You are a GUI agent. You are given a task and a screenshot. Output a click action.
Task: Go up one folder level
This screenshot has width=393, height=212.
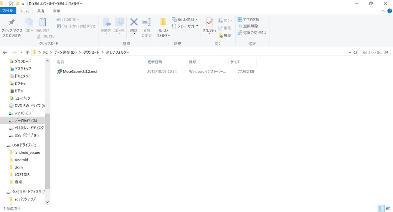(x=28, y=52)
